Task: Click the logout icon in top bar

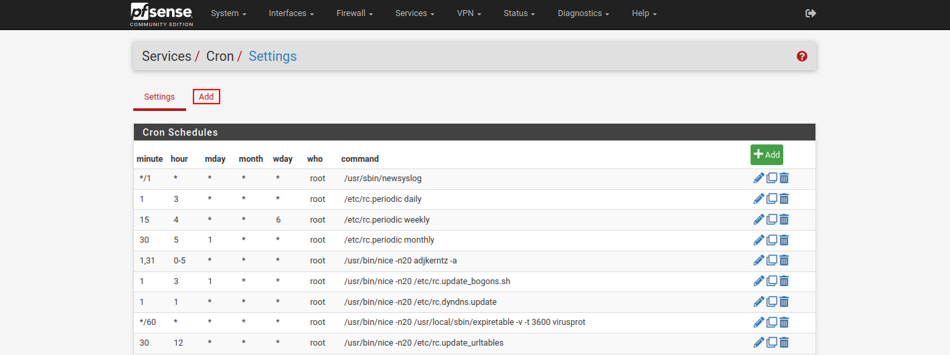Action: tap(811, 13)
